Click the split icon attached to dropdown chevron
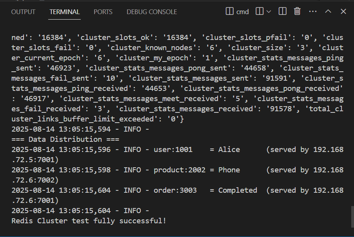 [260, 11]
